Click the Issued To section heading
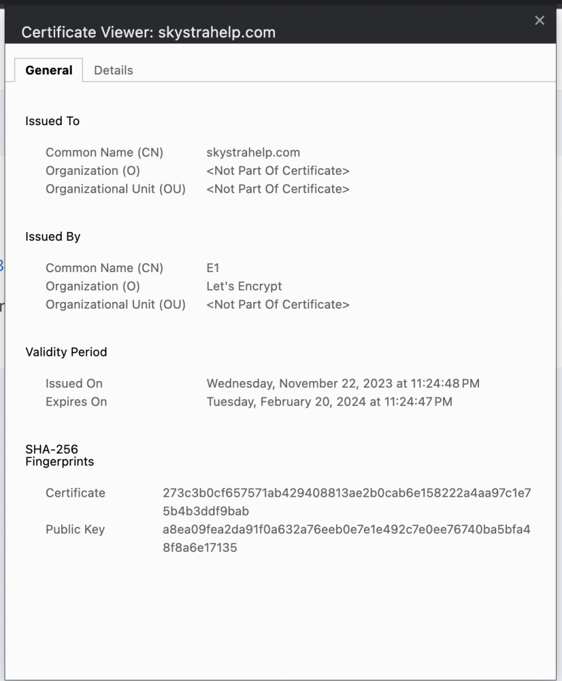562x681 pixels. point(52,121)
